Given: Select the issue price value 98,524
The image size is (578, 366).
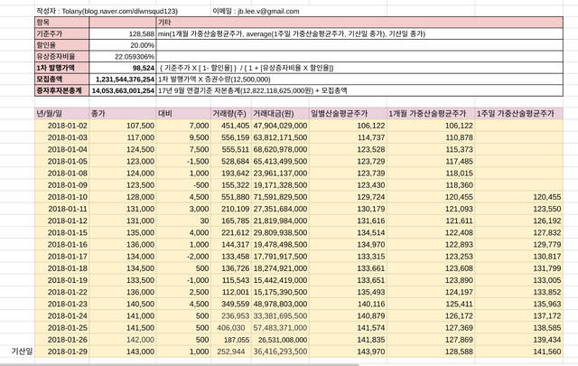Looking at the screenshot, I should coord(123,68).
